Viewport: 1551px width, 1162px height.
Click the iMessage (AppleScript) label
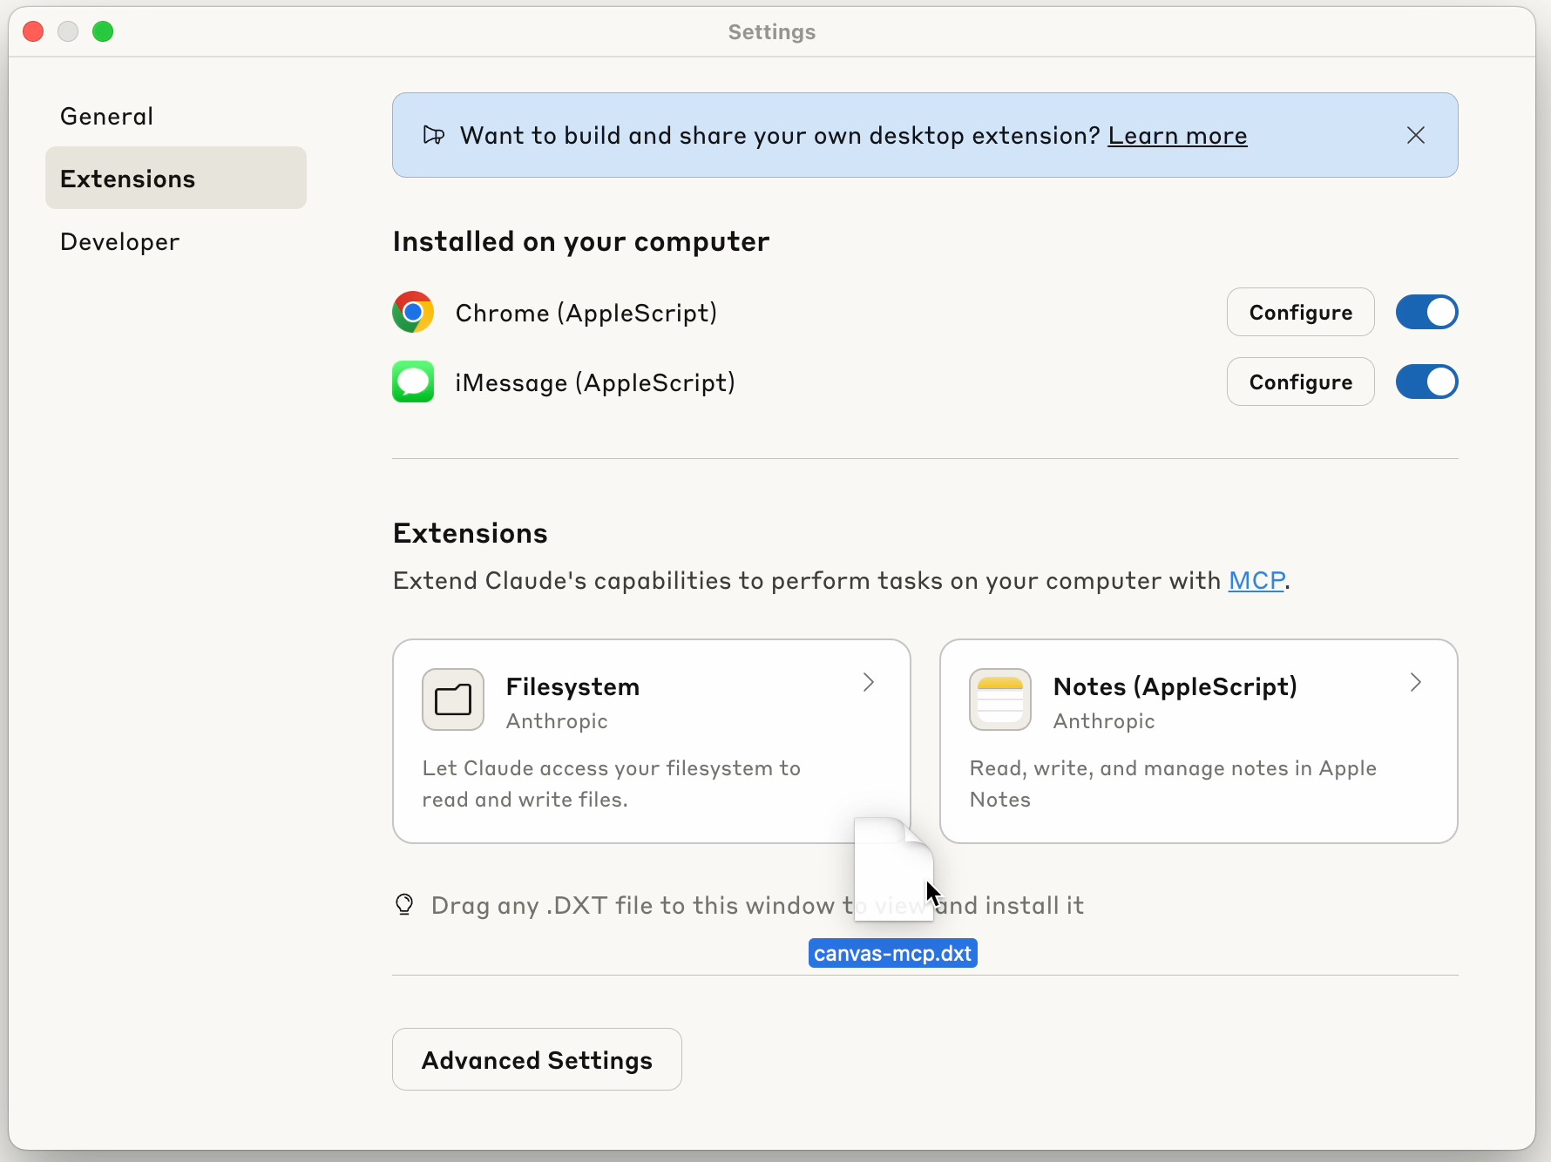[x=595, y=382]
